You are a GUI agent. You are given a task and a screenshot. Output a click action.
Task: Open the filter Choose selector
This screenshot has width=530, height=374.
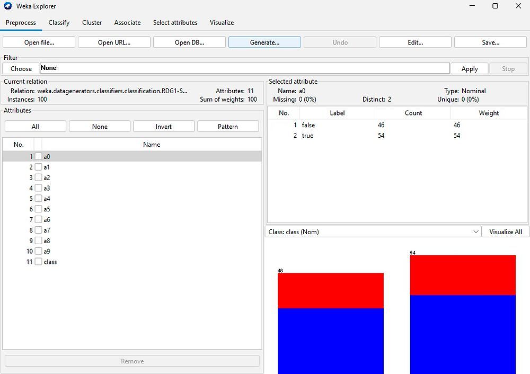click(x=20, y=68)
